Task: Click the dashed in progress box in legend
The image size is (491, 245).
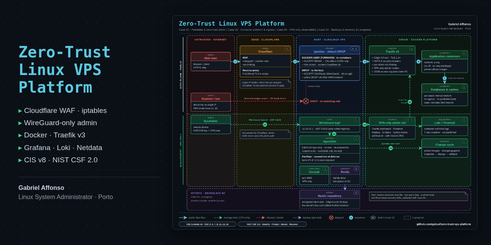Action: click(x=407, y=217)
